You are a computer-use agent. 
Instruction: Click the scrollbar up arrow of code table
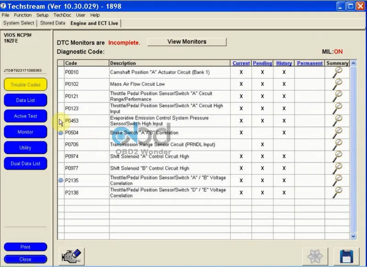(x=353, y=63)
